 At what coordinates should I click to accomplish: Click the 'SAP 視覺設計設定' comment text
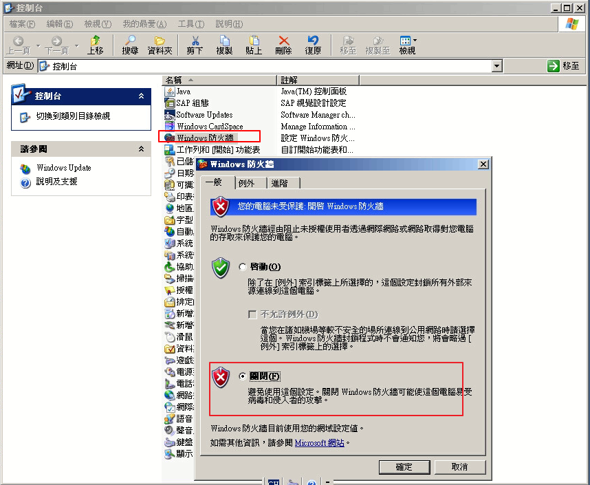[313, 103]
